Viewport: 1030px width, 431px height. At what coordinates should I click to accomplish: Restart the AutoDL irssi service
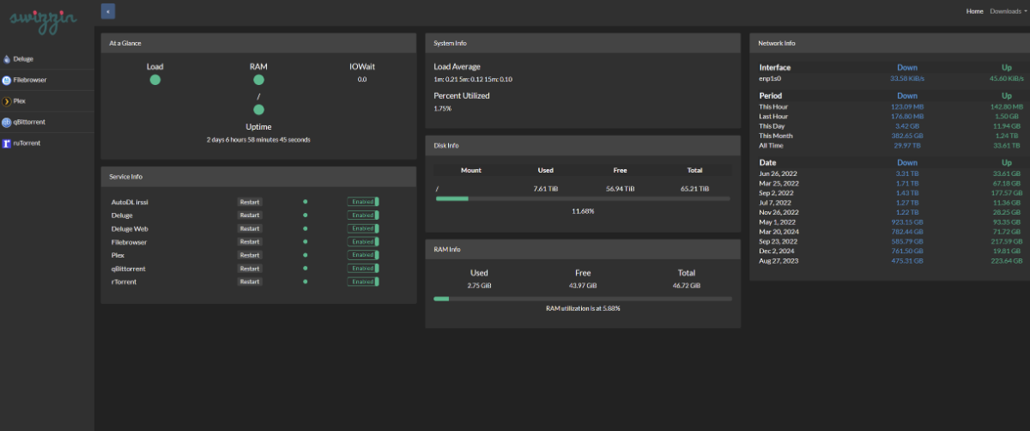click(250, 202)
